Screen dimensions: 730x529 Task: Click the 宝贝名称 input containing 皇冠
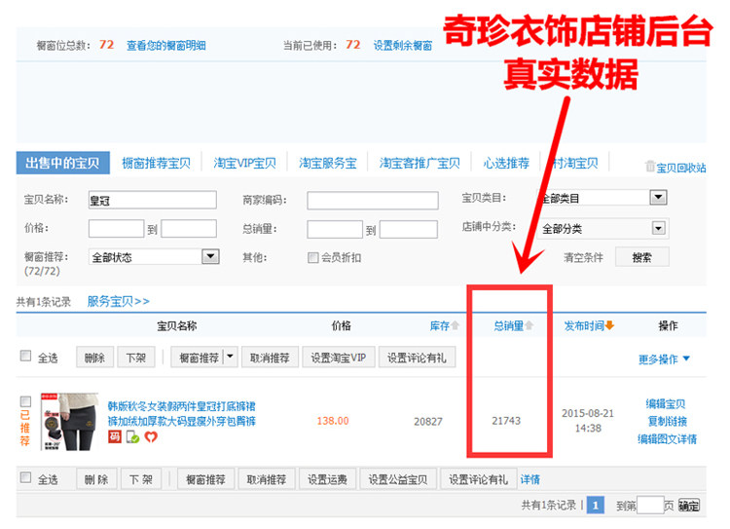[153, 200]
